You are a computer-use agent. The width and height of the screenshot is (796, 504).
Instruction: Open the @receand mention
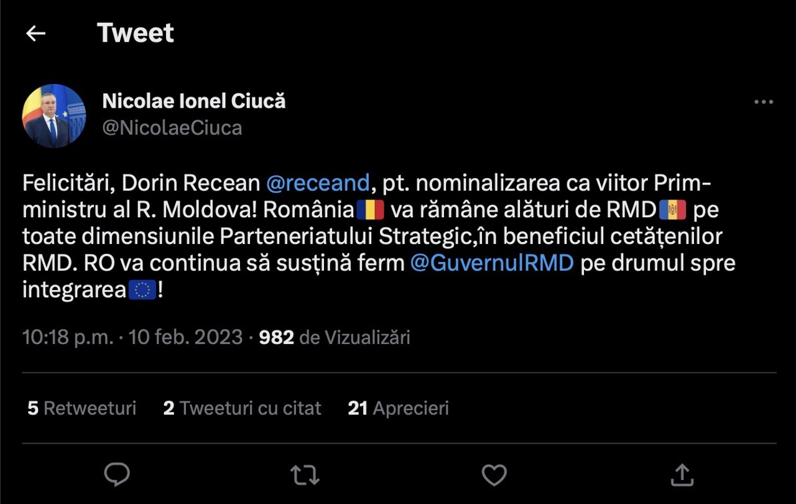pos(317,183)
